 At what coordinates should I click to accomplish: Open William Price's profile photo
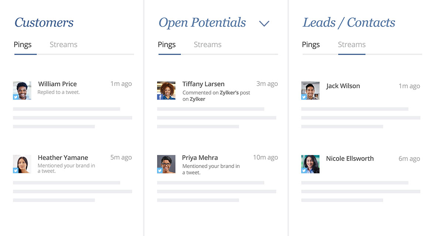coord(22,90)
